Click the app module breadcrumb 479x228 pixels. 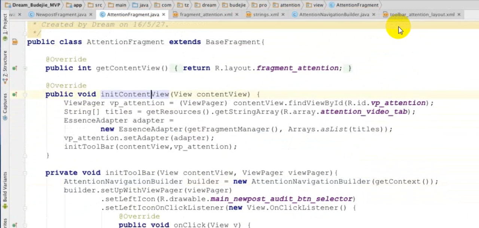coord(74,5)
